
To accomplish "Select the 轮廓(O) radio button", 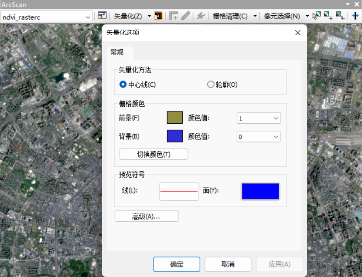I will pos(211,84).
